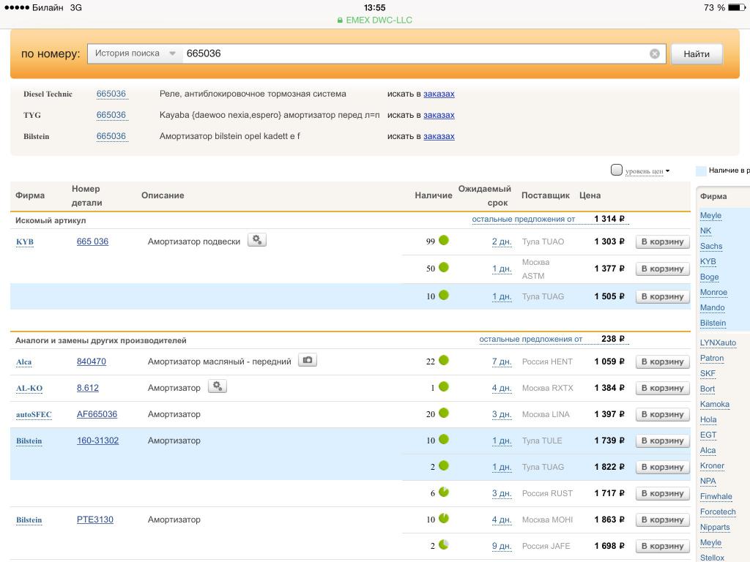Open KYB brand link in results

click(x=25, y=241)
